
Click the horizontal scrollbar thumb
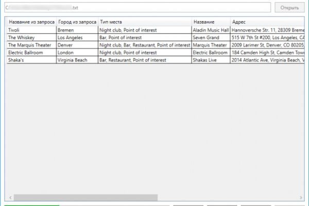tap(85, 197)
